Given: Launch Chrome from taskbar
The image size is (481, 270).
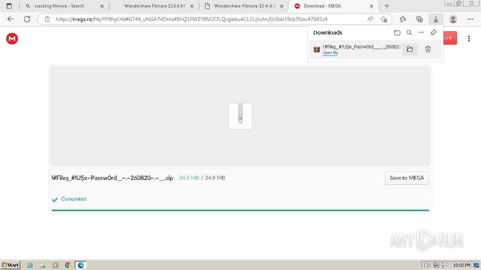Looking at the screenshot, I should click(x=68, y=265).
